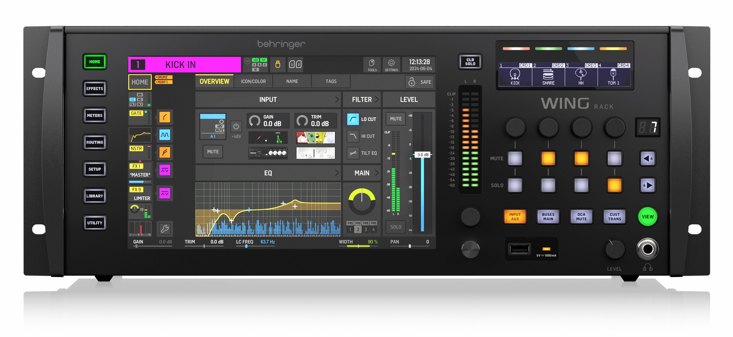Open the TOOLS clipboard icon
733x337 pixels.
pyautogui.click(x=372, y=65)
